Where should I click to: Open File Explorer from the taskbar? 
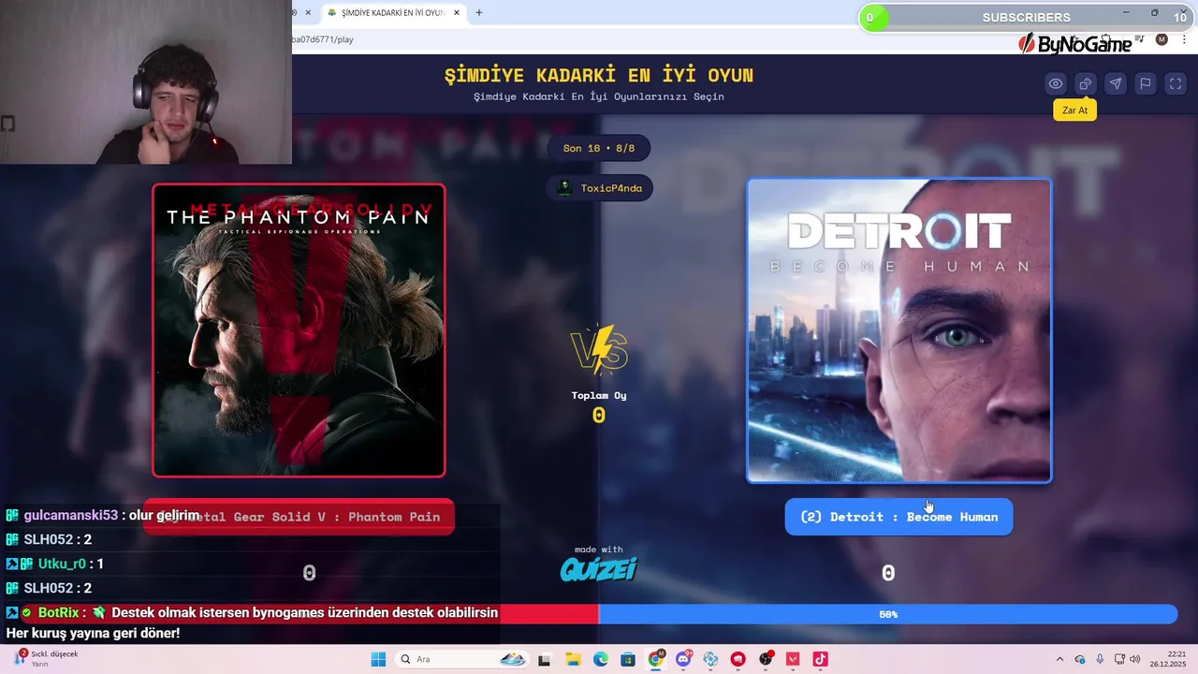pos(572,659)
